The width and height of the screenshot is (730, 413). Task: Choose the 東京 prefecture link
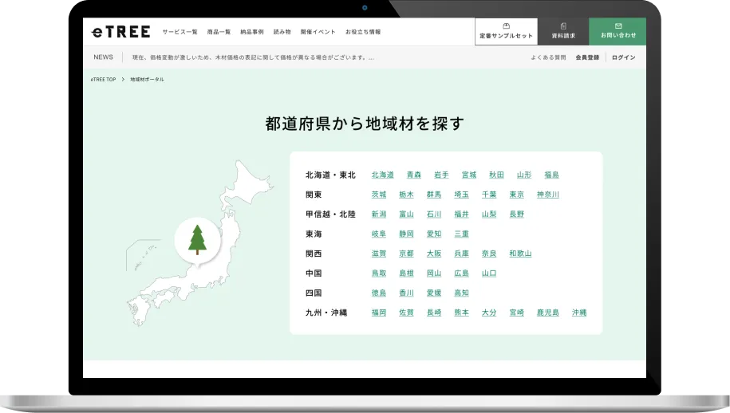516,195
